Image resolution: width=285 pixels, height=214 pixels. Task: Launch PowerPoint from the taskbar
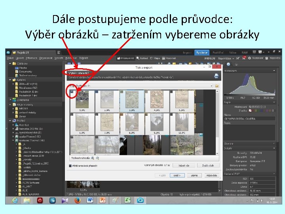point(103,201)
